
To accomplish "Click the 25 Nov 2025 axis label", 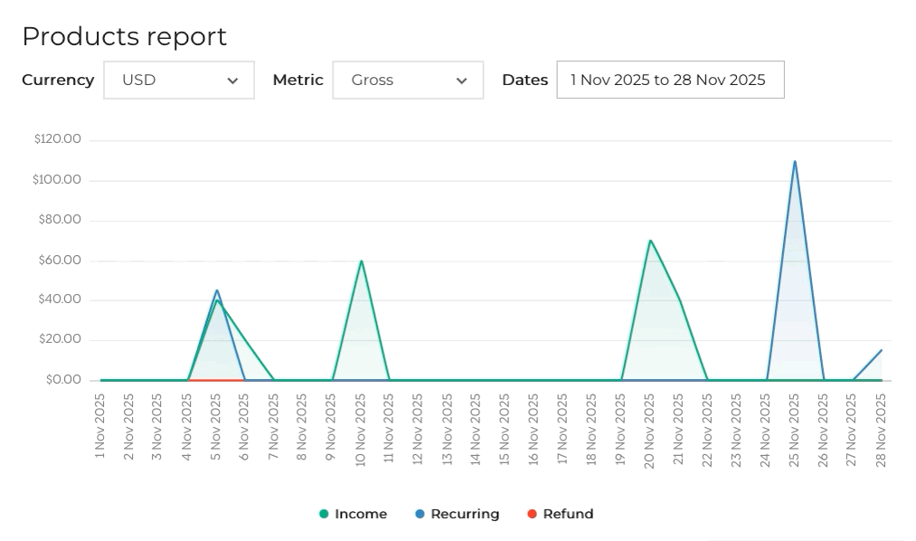I will pos(795,430).
